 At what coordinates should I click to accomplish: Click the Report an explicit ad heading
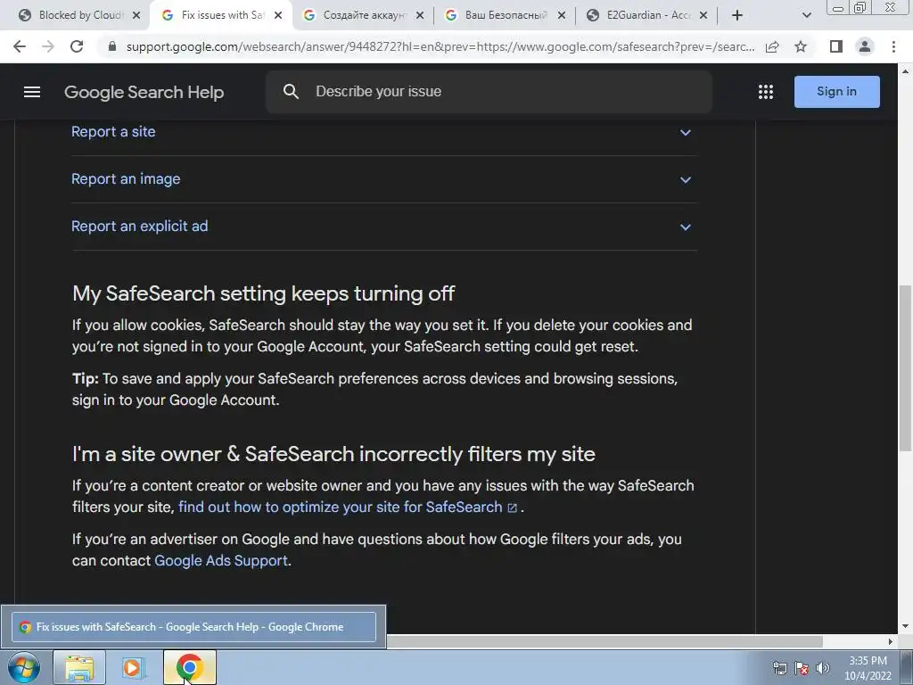(139, 226)
